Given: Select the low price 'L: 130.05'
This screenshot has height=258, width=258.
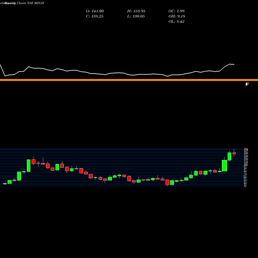Looking at the screenshot, I should [x=136, y=17].
